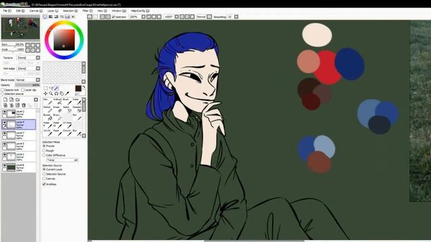Open the Layer menu
This screenshot has width=431, height=242.
coord(53,11)
